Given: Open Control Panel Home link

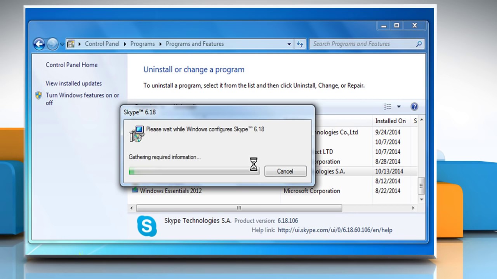Looking at the screenshot, I should (71, 65).
